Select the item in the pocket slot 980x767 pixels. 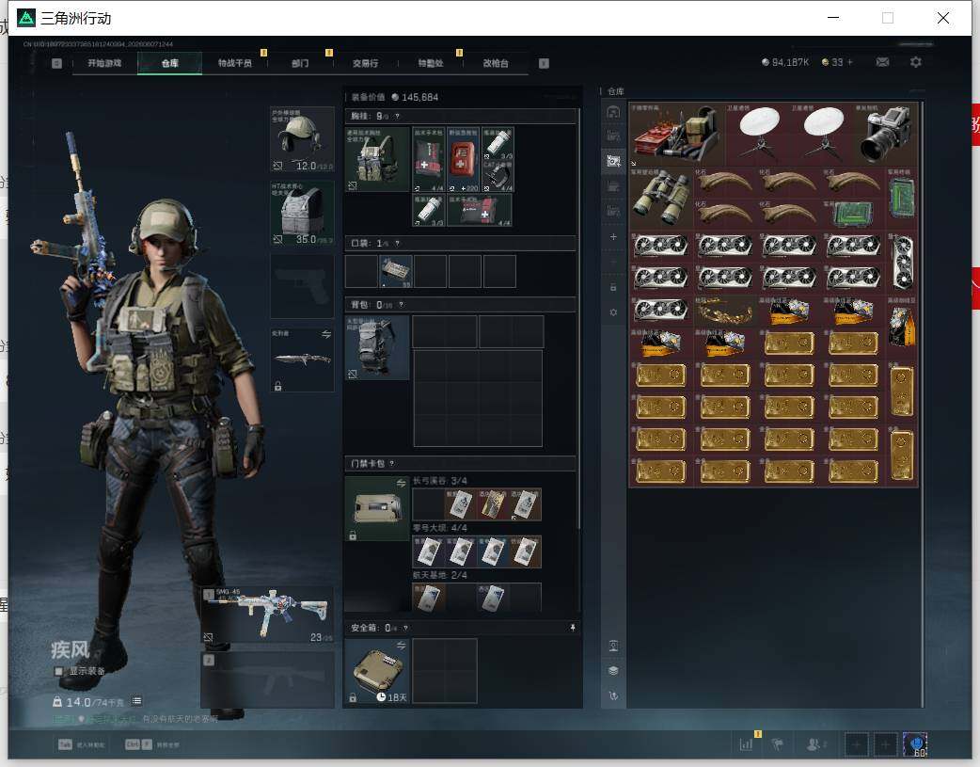click(x=396, y=272)
